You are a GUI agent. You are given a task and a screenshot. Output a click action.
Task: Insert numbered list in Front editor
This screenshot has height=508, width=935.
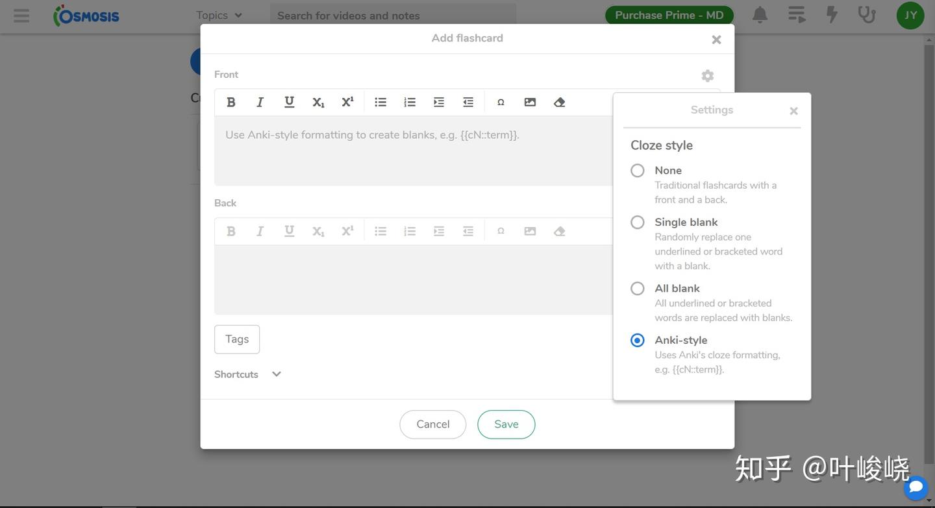pyautogui.click(x=410, y=102)
